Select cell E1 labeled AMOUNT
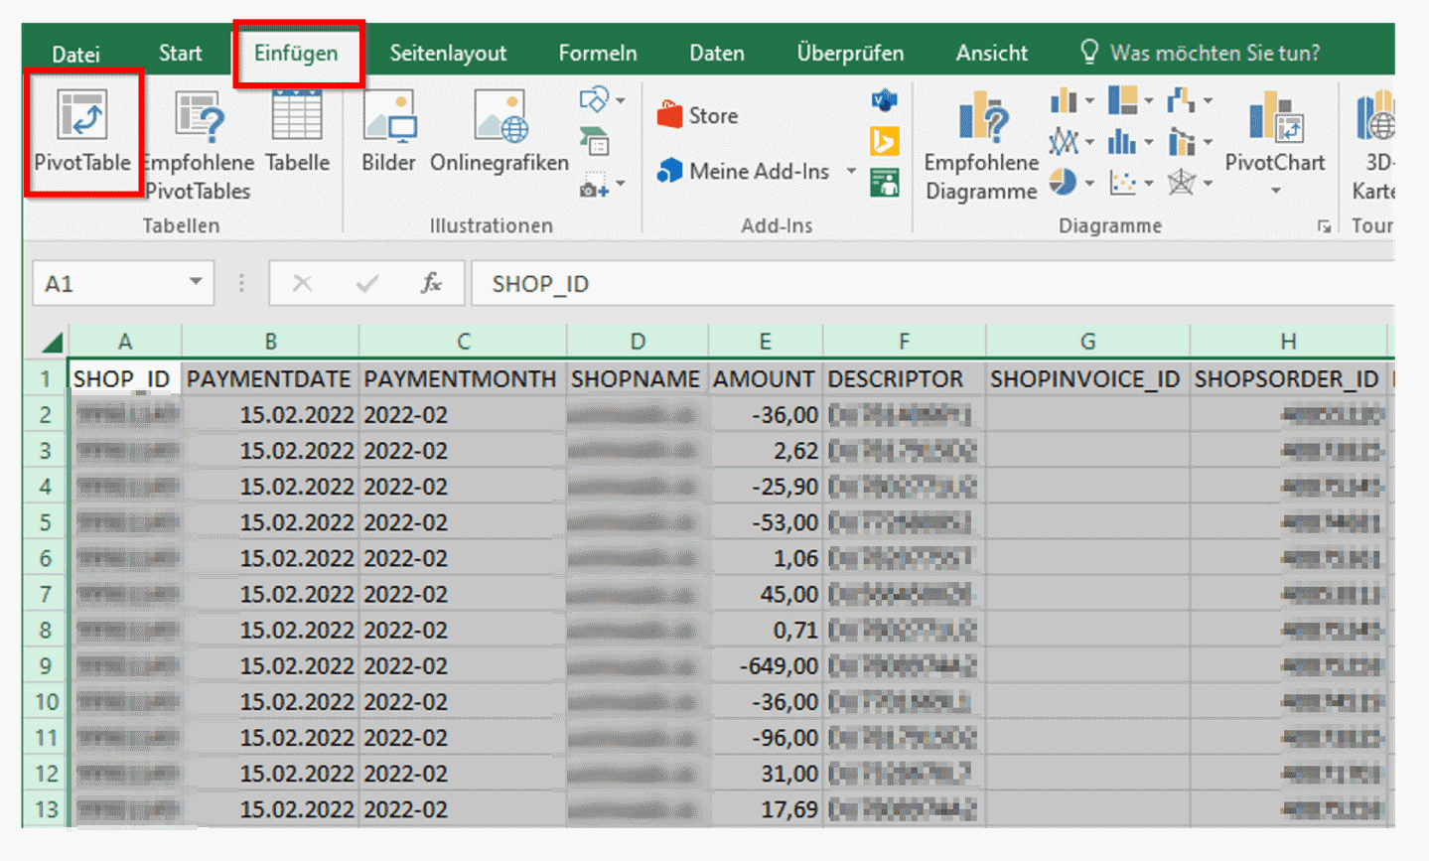Viewport: 1429px width, 861px height. 765,377
